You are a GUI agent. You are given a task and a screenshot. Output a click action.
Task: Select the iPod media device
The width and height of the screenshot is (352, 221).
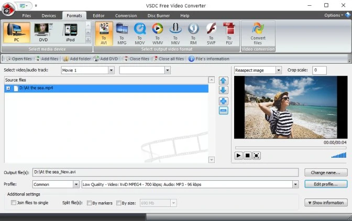[x=70, y=33]
